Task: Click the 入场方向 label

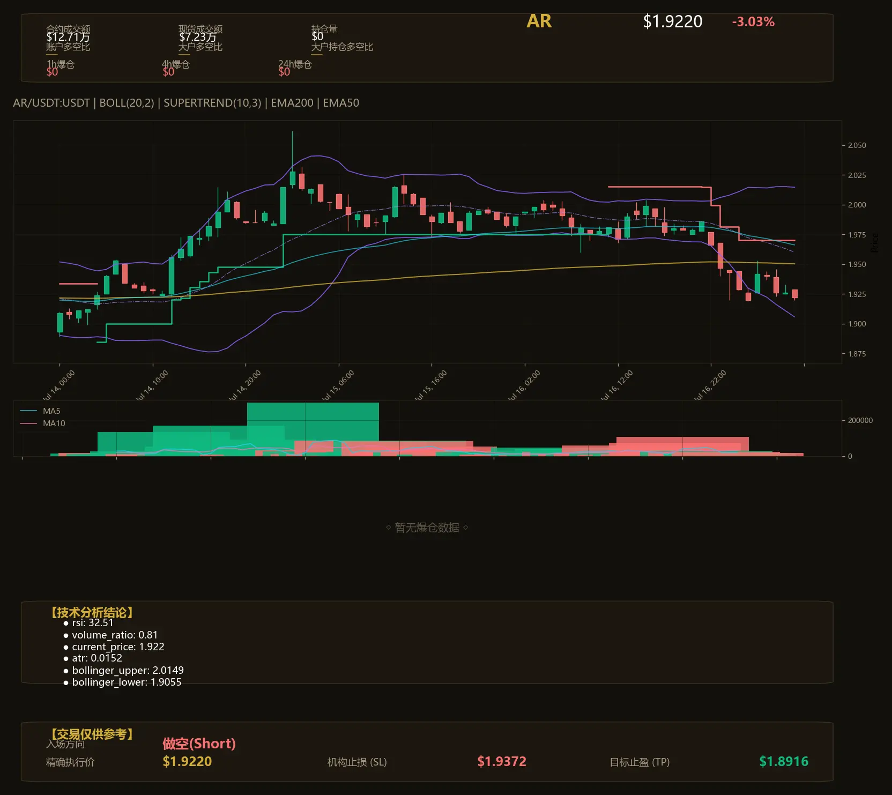Action: point(65,744)
